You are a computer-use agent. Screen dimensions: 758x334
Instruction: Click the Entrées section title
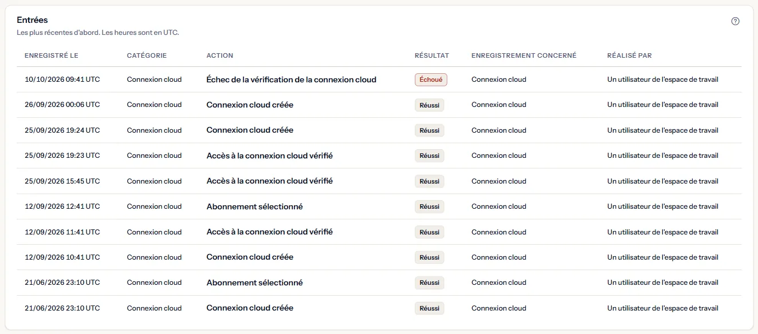pos(33,20)
